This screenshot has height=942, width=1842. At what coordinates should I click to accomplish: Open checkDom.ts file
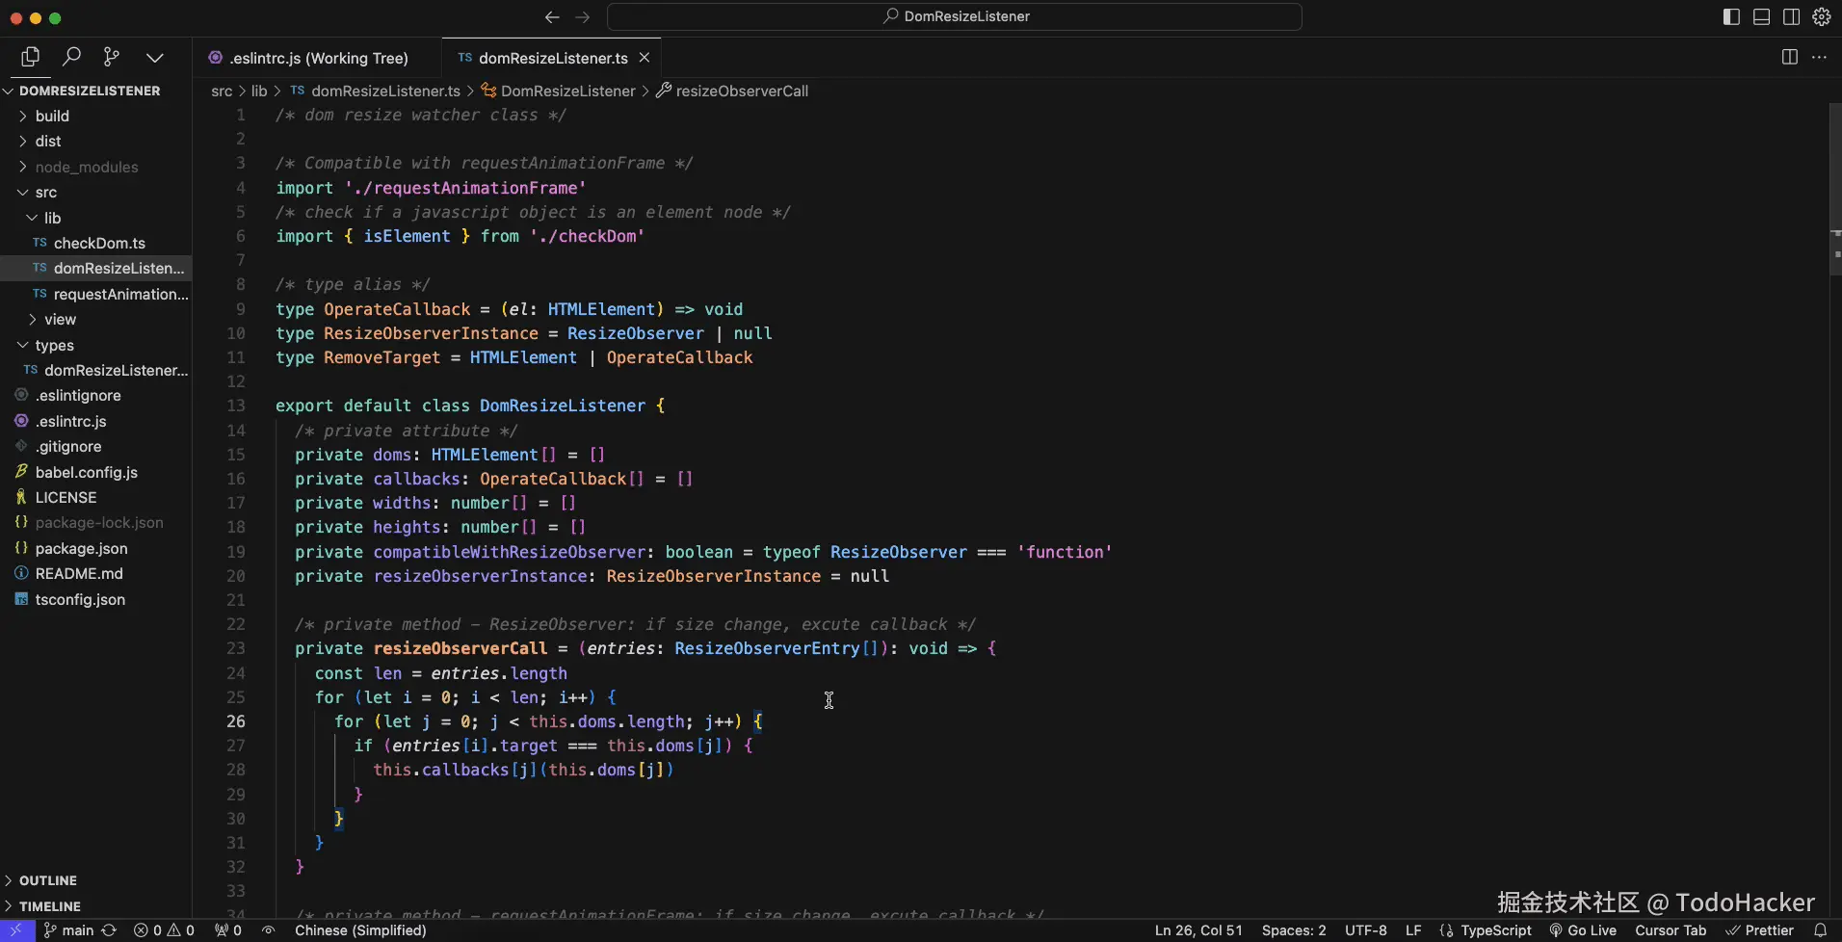click(x=95, y=244)
